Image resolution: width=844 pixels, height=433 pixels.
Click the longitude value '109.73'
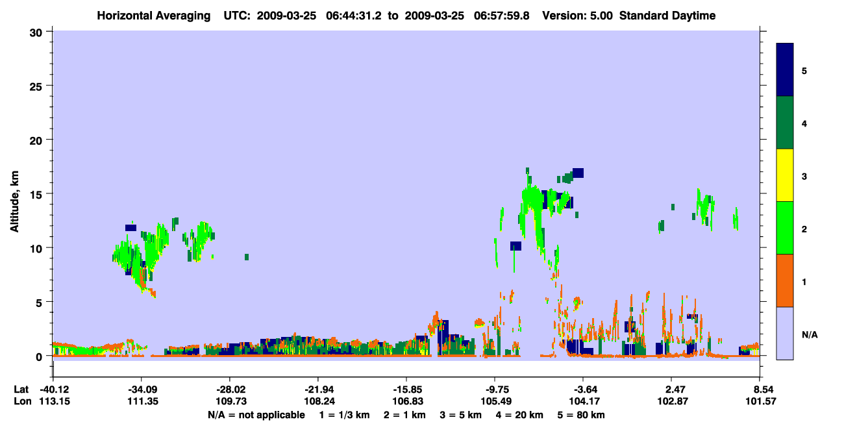click(230, 402)
